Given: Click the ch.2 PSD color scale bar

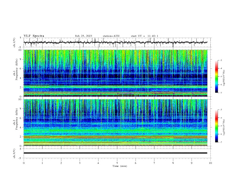Looking at the screenshot, I should point(216,126).
